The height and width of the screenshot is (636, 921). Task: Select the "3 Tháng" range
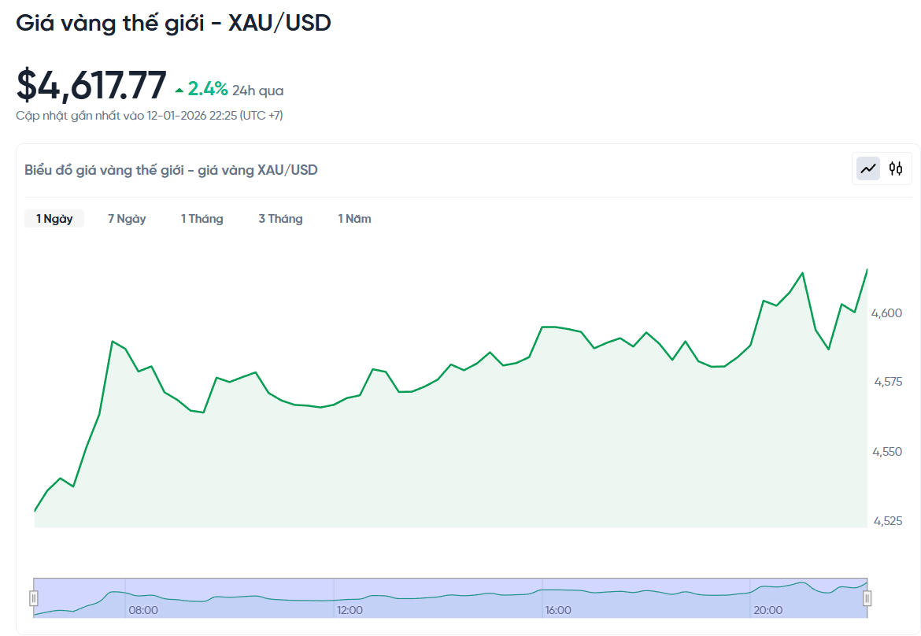[x=280, y=218]
